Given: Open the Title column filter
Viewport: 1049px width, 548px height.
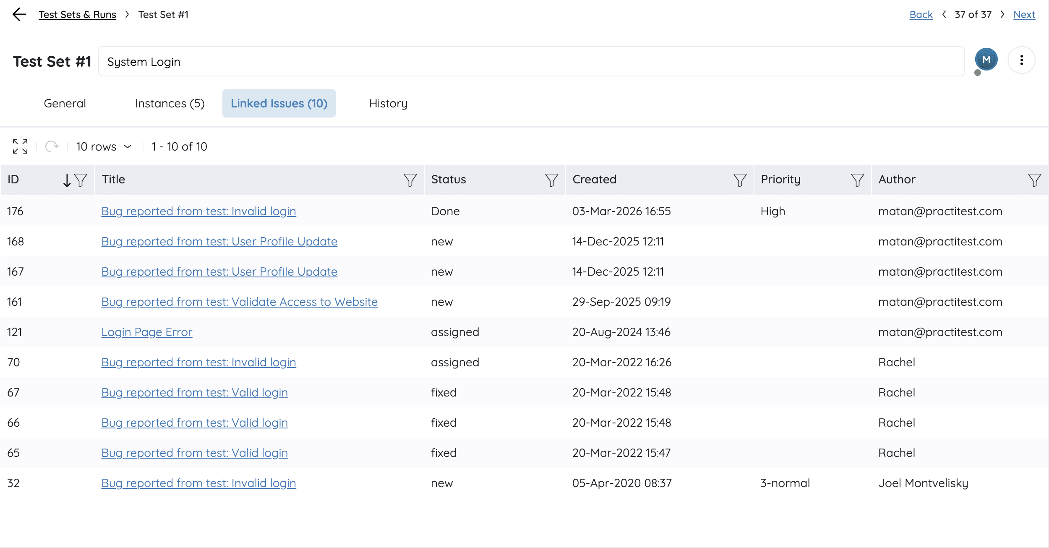Looking at the screenshot, I should 410,180.
